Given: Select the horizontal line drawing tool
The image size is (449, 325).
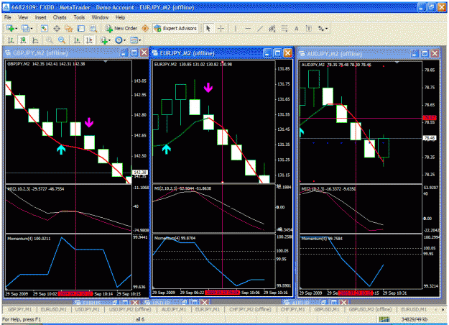Looking at the screenshot, I should pyautogui.click(x=248, y=28).
